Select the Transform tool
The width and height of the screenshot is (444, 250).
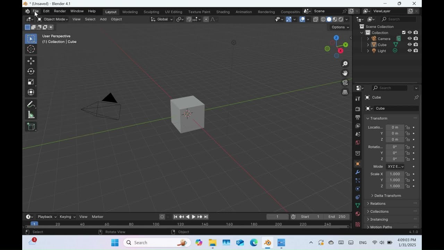coord(31,92)
